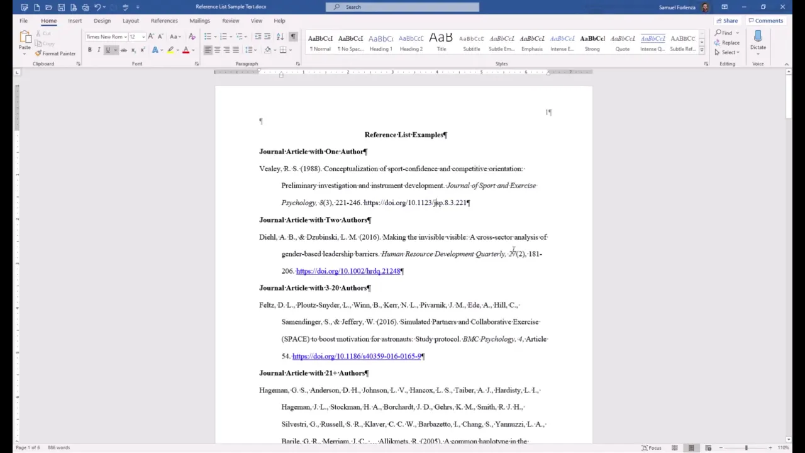The image size is (805, 453).
Task: Open the Change Case Aa dropdown
Action: [x=175, y=36]
